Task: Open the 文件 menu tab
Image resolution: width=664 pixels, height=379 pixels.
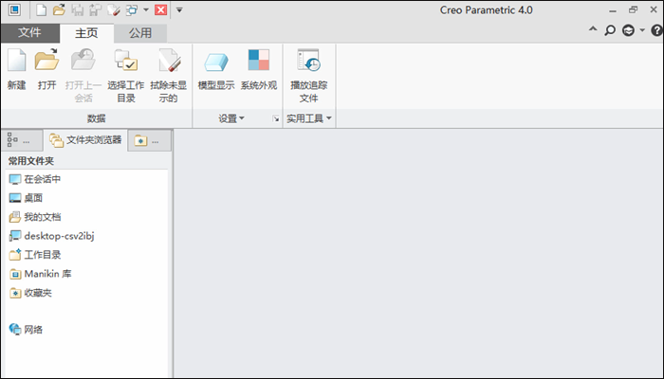Action: [x=30, y=32]
